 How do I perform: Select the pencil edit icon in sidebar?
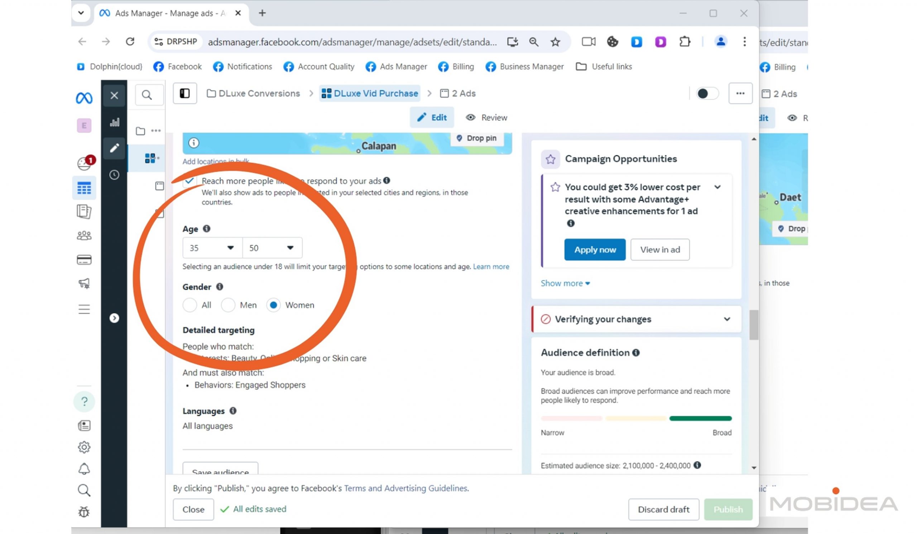[114, 148]
